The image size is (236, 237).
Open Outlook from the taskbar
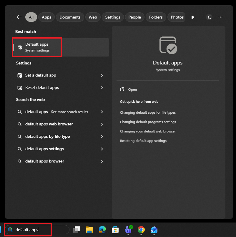[x=154, y=230]
